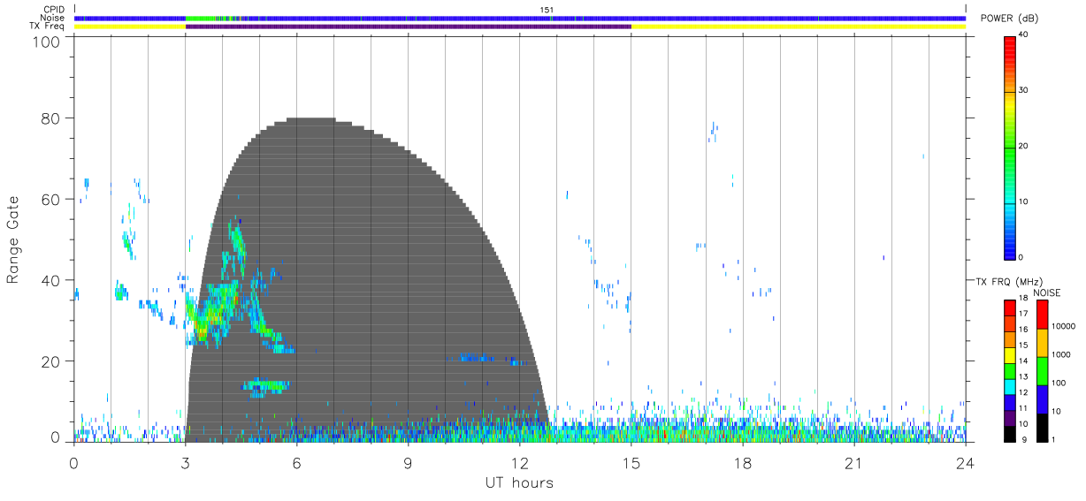The width and height of the screenshot is (1086, 501).
Task: Click the CPID label above the plot
Action: [x=52, y=10]
